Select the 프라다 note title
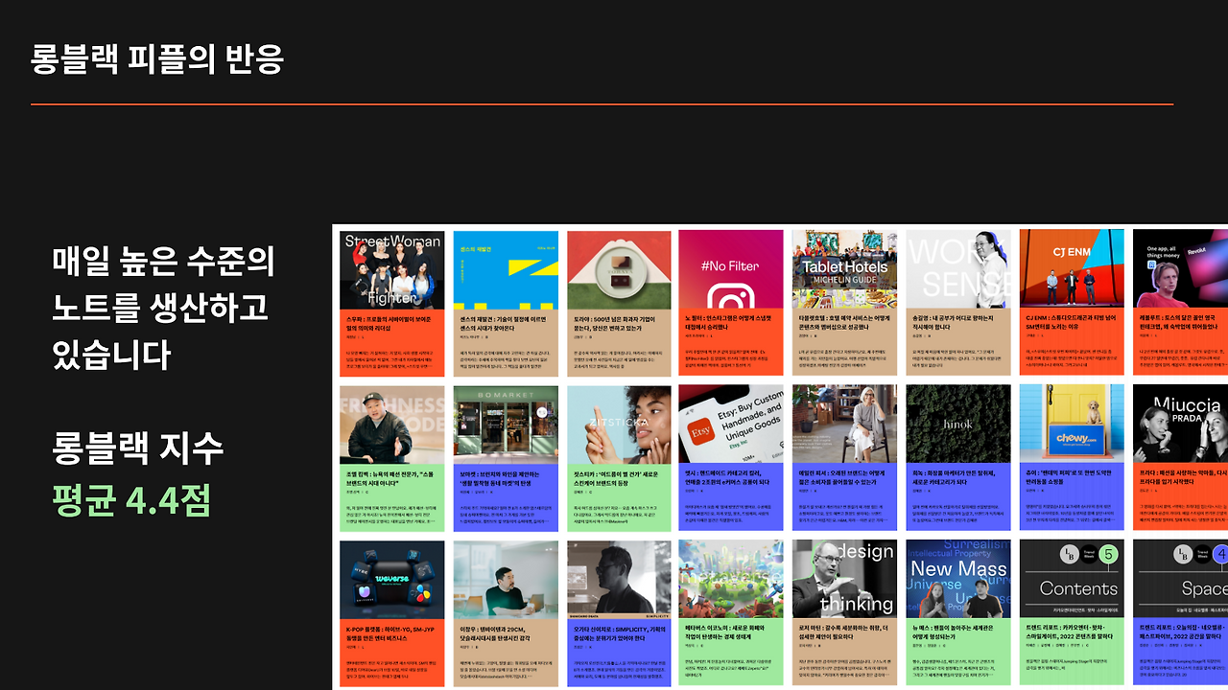 [x=1182, y=477]
